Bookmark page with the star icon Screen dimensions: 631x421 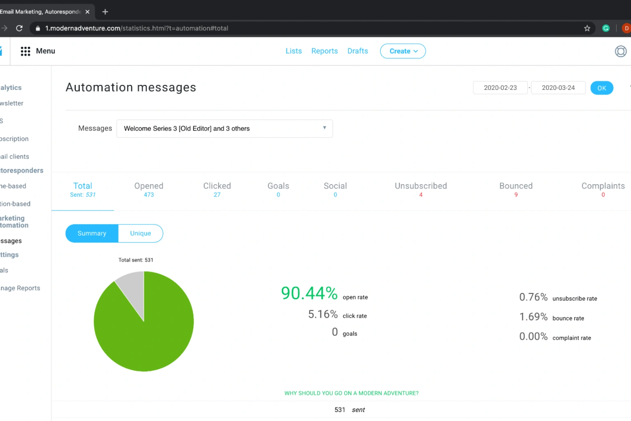(x=587, y=28)
